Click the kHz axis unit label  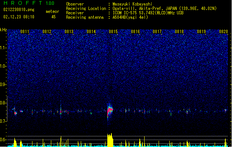coord(3,30)
